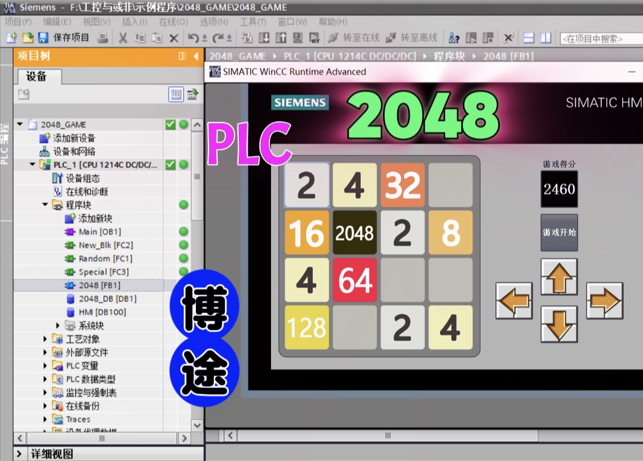This screenshot has height=461, width=643.
Task: Split editor space horizontally icon
Action: (x=529, y=38)
